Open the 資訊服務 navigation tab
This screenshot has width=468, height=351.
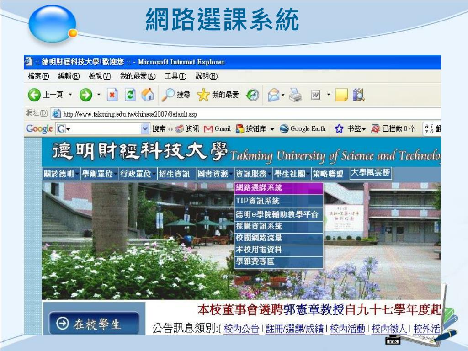click(x=253, y=174)
